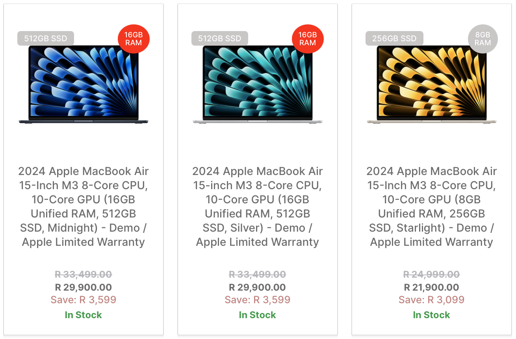Click the 512GB SSD label on Silver MacBook
This screenshot has width=516, height=339.
pyautogui.click(x=220, y=39)
